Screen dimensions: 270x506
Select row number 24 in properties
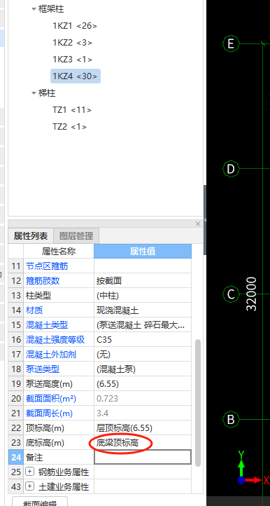pyautogui.click(x=16, y=457)
